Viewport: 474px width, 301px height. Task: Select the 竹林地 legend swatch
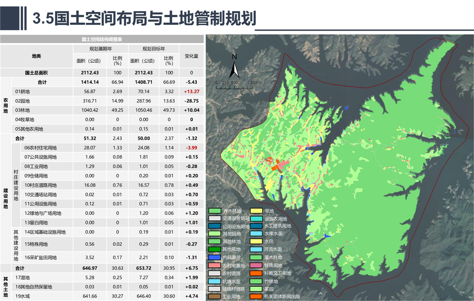pos(256,281)
